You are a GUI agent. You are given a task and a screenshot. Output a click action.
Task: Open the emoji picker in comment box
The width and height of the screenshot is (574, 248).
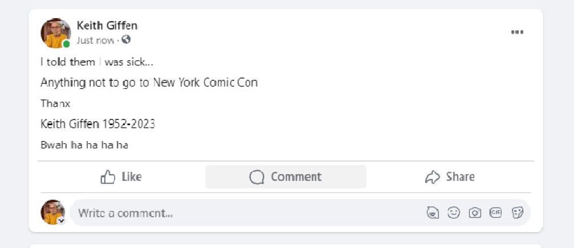[454, 213]
